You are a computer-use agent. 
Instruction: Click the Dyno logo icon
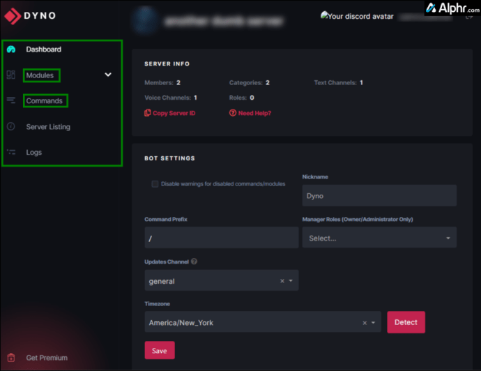click(x=13, y=15)
